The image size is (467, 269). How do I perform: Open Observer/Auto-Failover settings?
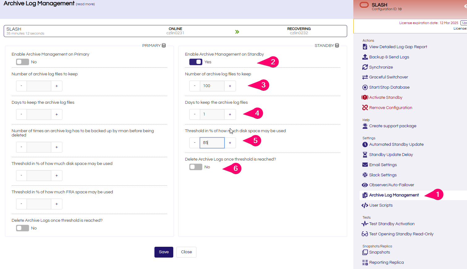click(x=392, y=185)
